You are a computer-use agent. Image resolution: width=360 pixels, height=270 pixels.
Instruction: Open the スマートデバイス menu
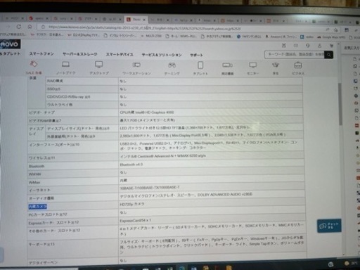[120, 55]
